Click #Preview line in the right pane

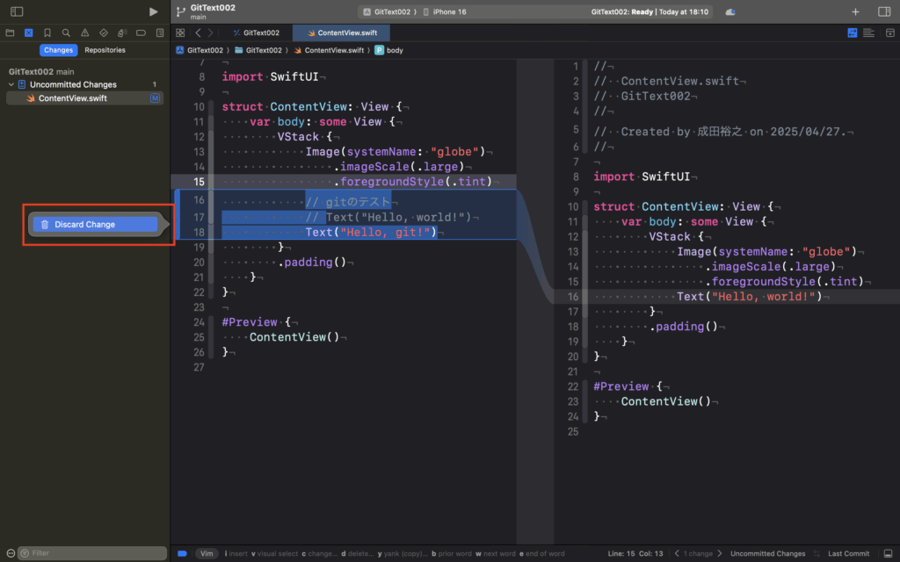[x=628, y=386]
